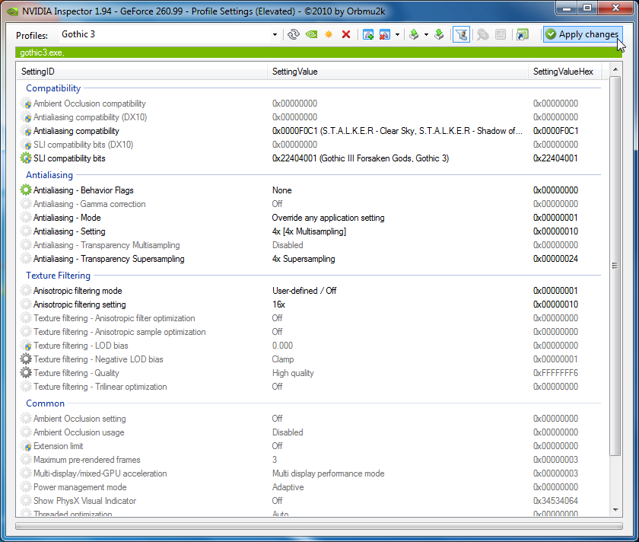The image size is (639, 542).
Task: Click the vertical scrollbar of the settings list
Action: click(x=615, y=266)
